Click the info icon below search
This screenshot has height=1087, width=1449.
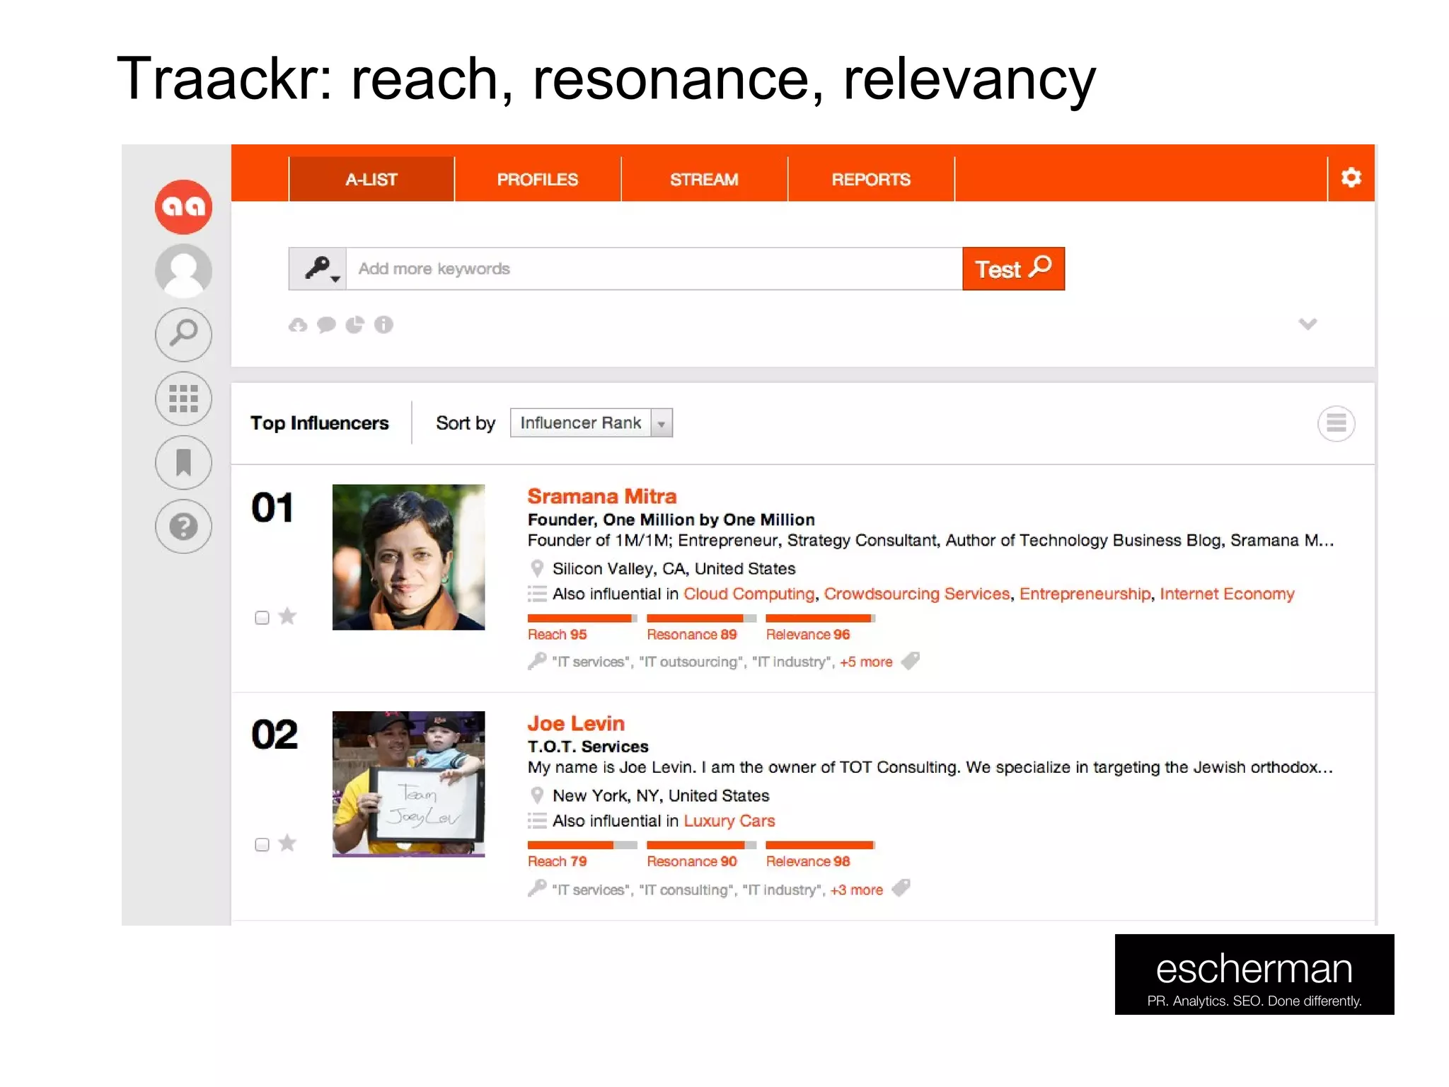[x=383, y=325]
